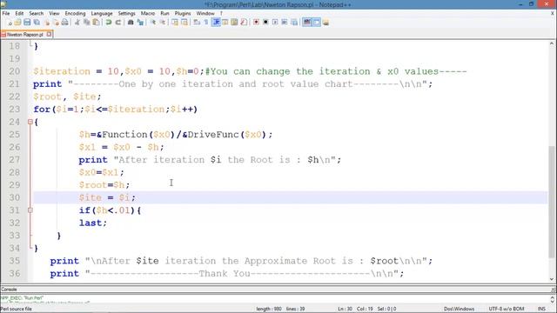Toggle word wrap toolbar button

[x=197, y=23]
